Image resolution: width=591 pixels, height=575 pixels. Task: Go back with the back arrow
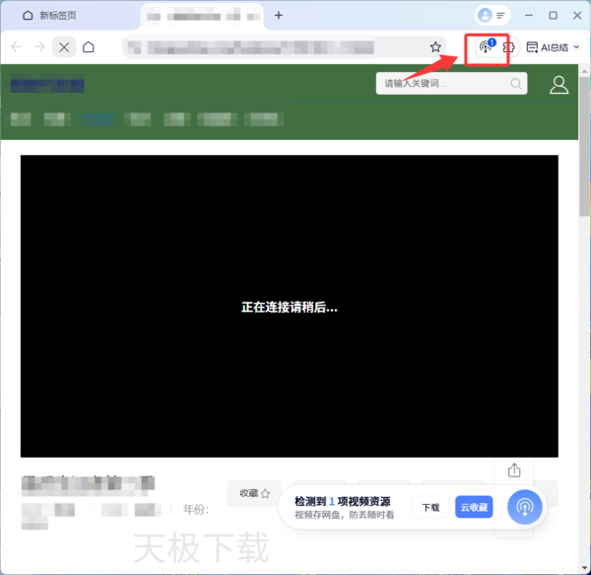[x=16, y=47]
